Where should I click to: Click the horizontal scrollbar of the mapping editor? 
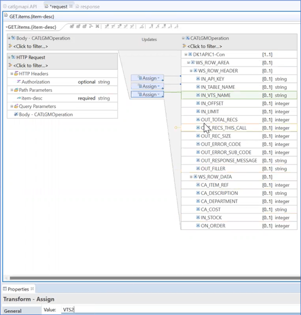pos(155,278)
